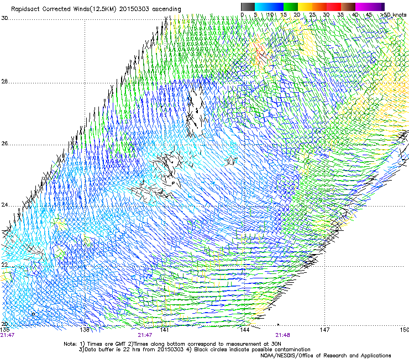Click the 'Rapidscat Corrected Winds(12.5KM)' title text
The width and height of the screenshot is (409, 359).
64,9
